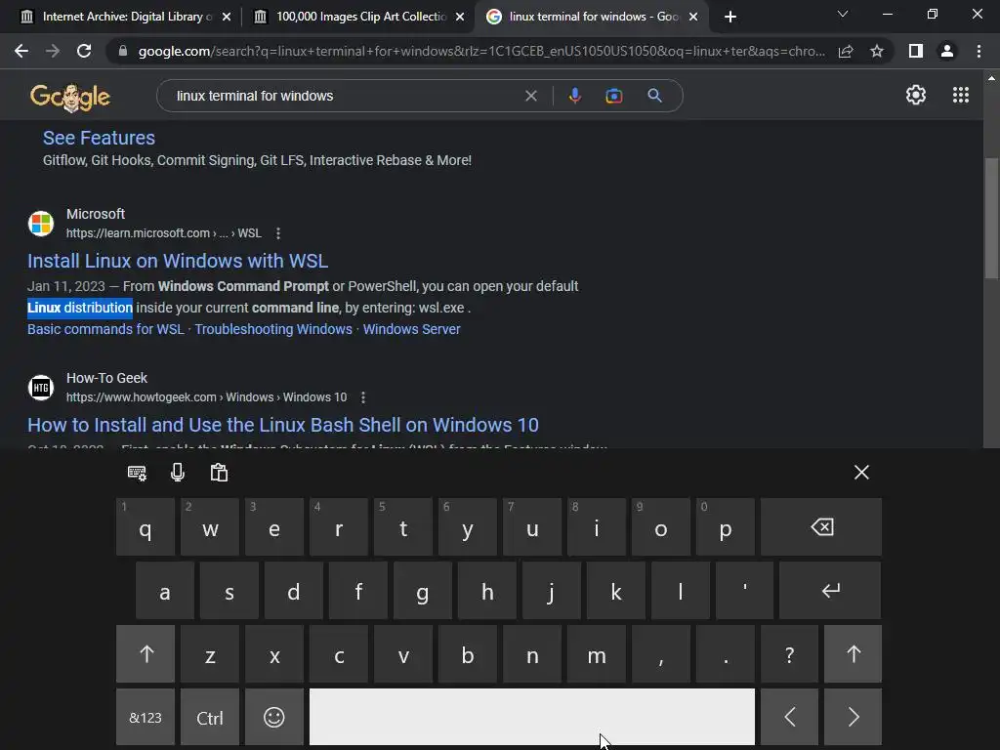
Task: Tap the q key
Action: [146, 526]
